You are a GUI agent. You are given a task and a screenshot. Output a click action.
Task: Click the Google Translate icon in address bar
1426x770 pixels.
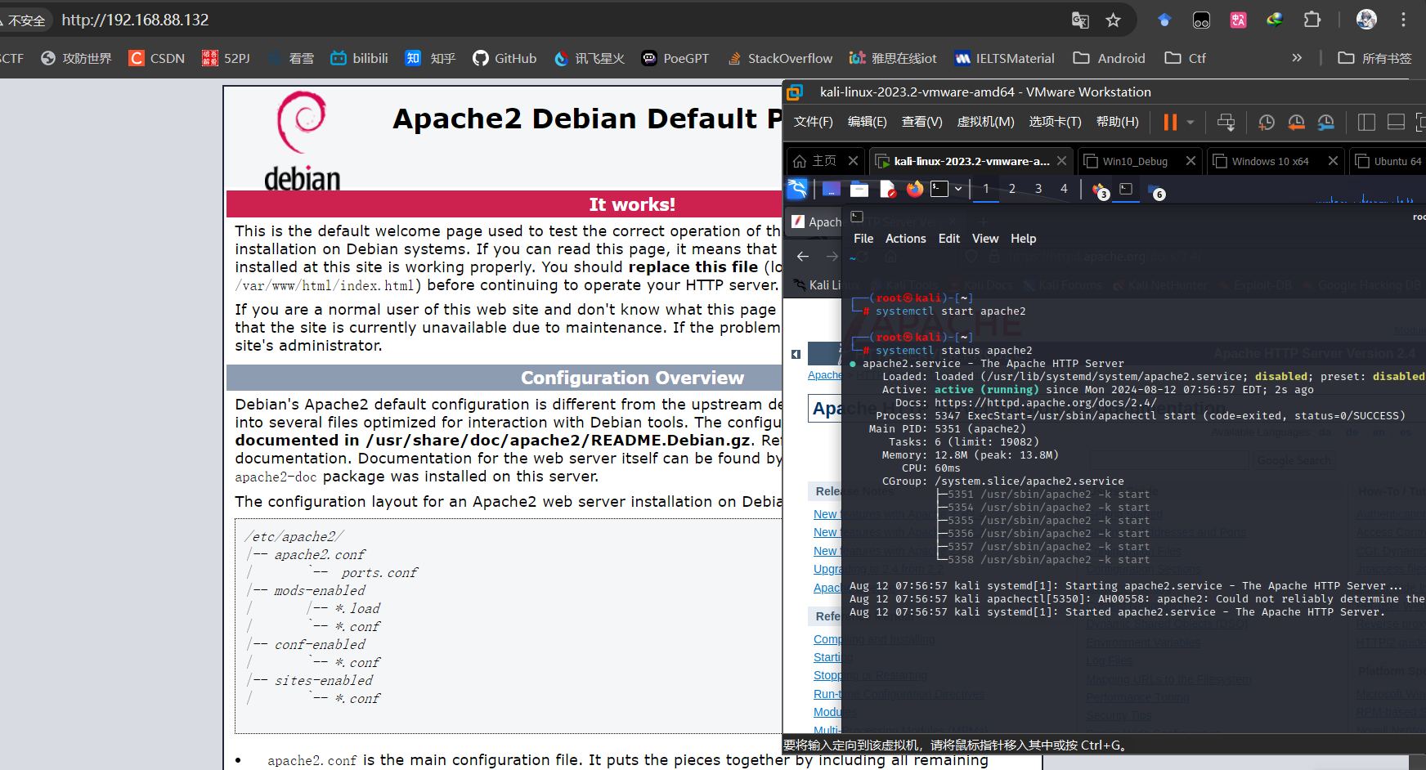pos(1080,20)
